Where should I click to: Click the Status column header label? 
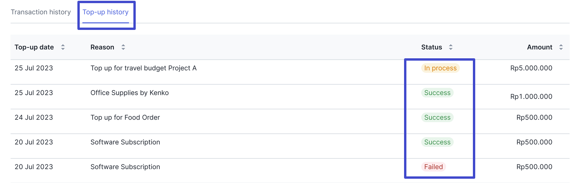coord(432,47)
